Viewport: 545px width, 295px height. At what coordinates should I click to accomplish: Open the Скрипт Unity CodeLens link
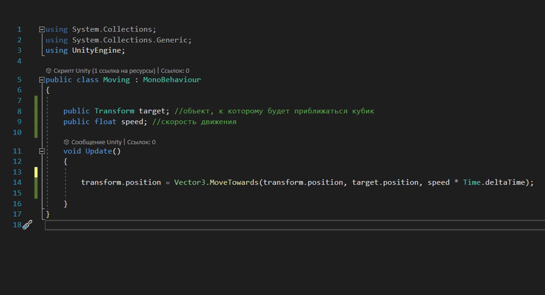(x=104, y=71)
